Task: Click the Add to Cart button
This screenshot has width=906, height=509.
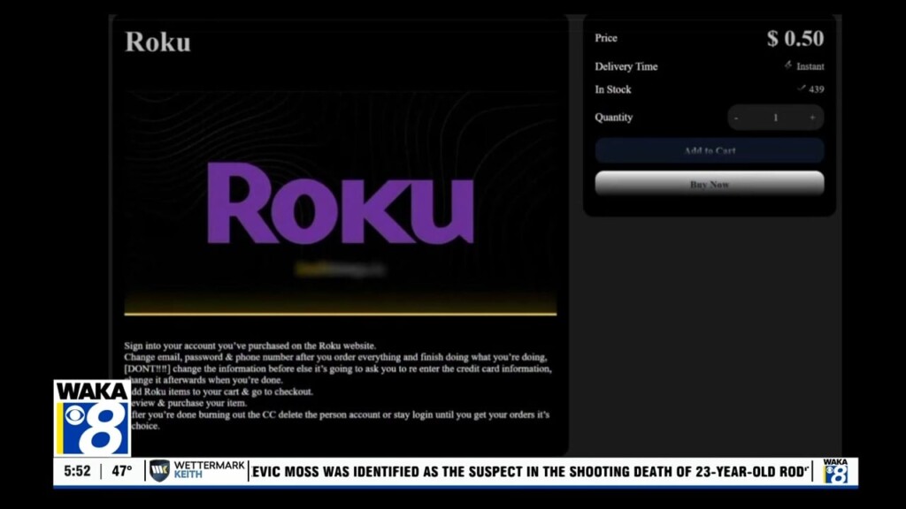Action: [710, 150]
